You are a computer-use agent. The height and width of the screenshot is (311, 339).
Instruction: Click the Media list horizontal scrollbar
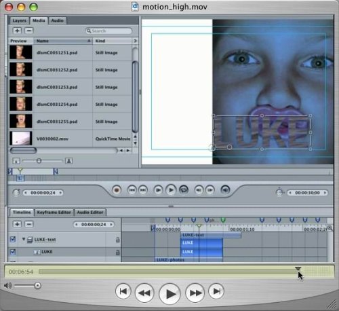tap(23, 150)
